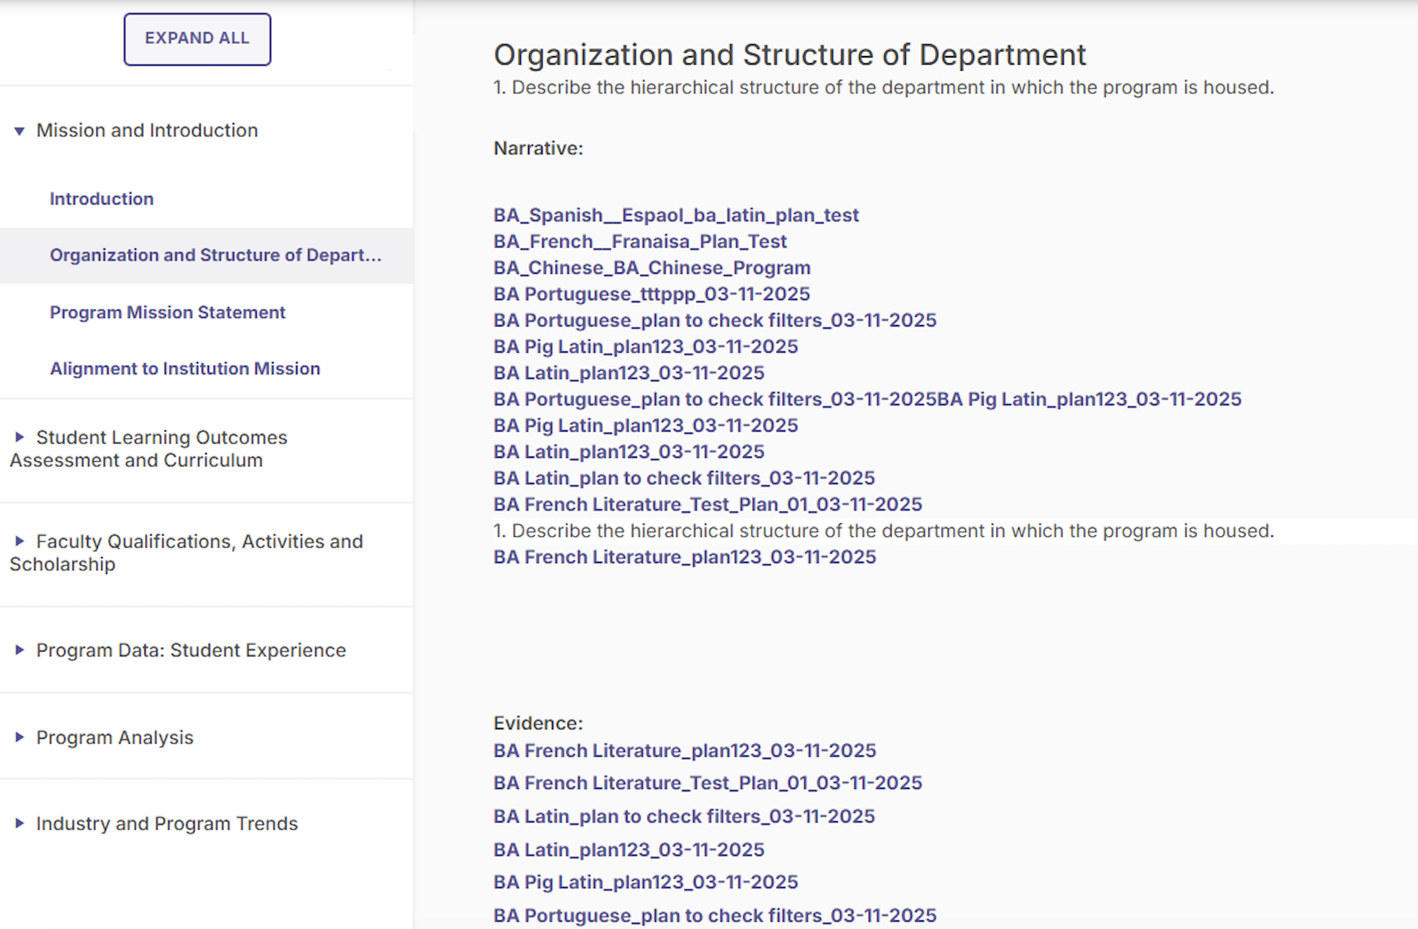Expand the Program Analysis arrow
1418x929 pixels.
click(x=20, y=737)
